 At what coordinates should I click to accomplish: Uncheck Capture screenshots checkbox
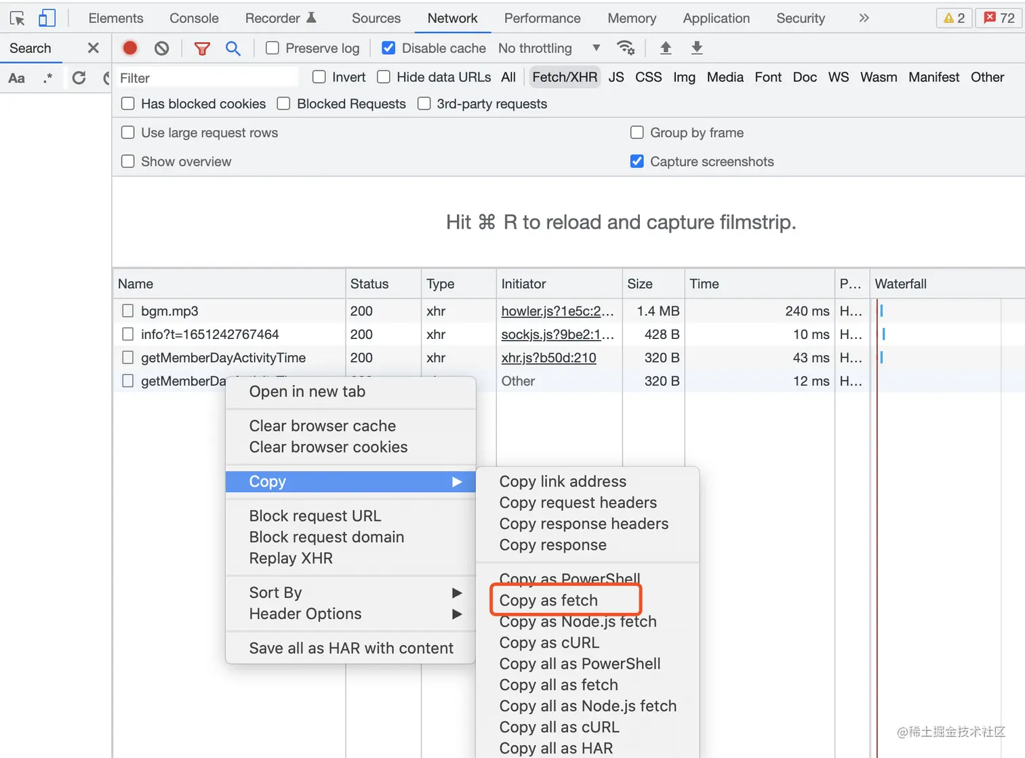coord(637,161)
